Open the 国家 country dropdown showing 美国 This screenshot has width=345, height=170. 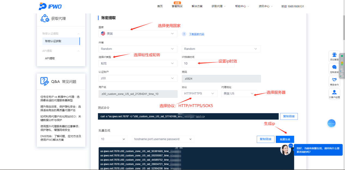[138, 34]
